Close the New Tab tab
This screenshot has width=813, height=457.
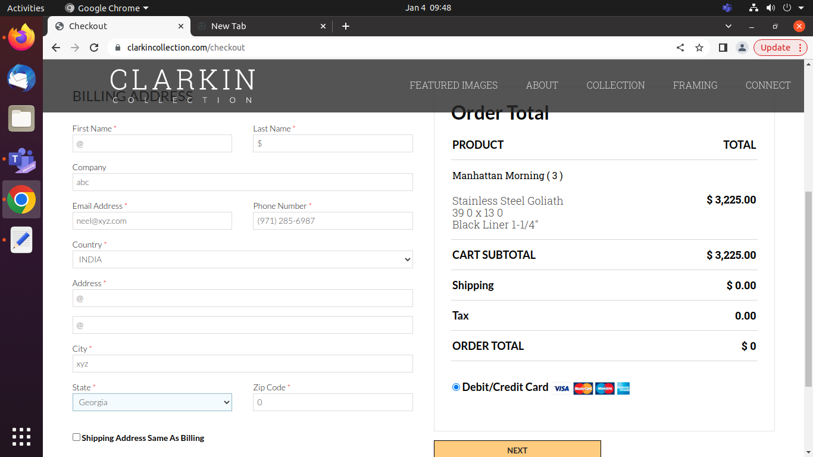[x=323, y=26]
